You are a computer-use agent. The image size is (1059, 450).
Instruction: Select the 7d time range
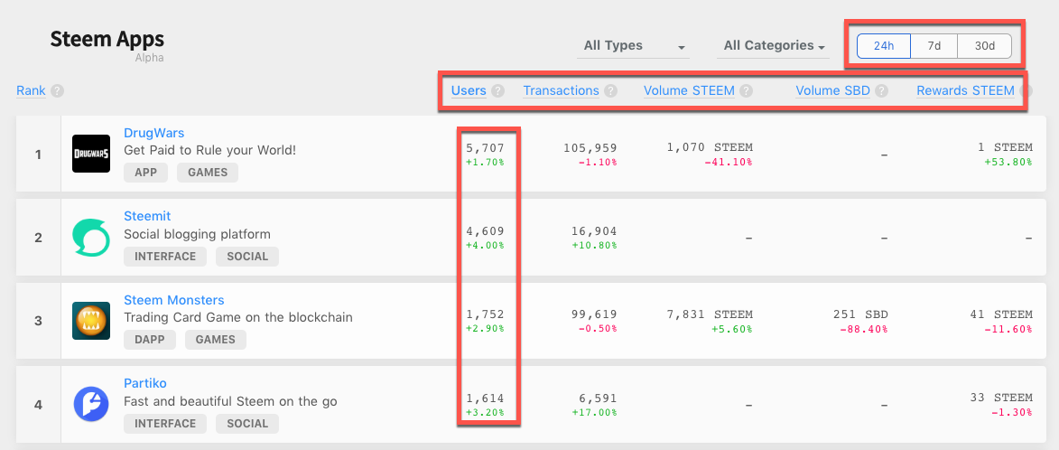pos(934,46)
